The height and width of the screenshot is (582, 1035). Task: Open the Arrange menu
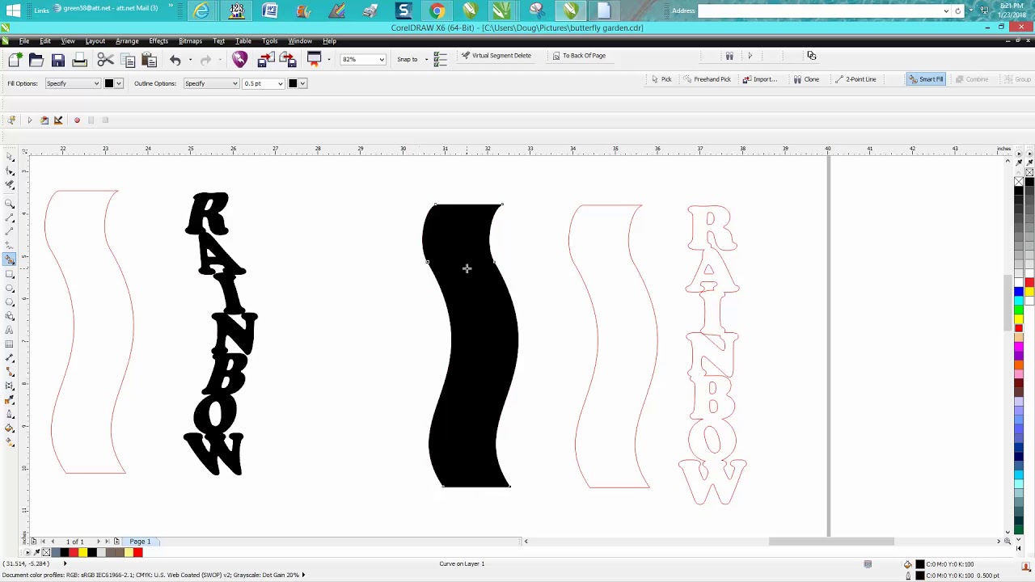pyautogui.click(x=127, y=41)
